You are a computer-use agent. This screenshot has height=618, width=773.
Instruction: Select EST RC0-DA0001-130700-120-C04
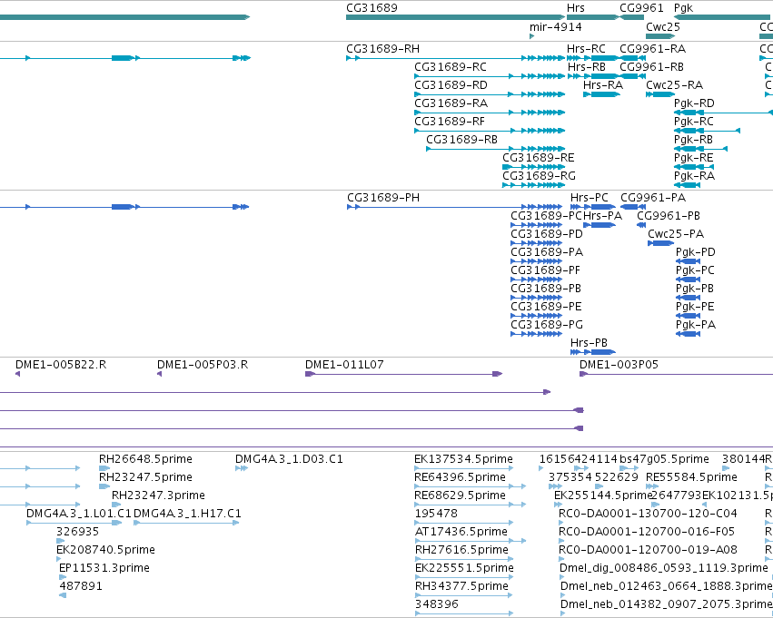point(561,523)
